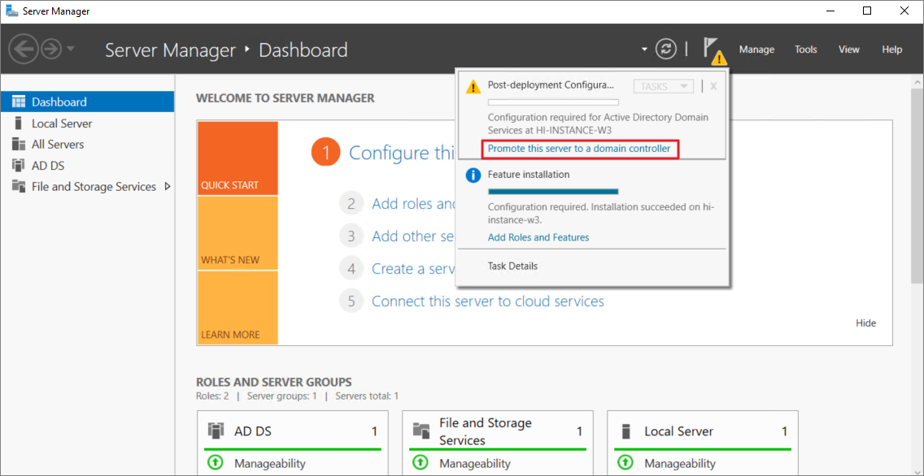Click the Refresh dashboard icon
Screen dimensions: 924x476
(x=666, y=50)
